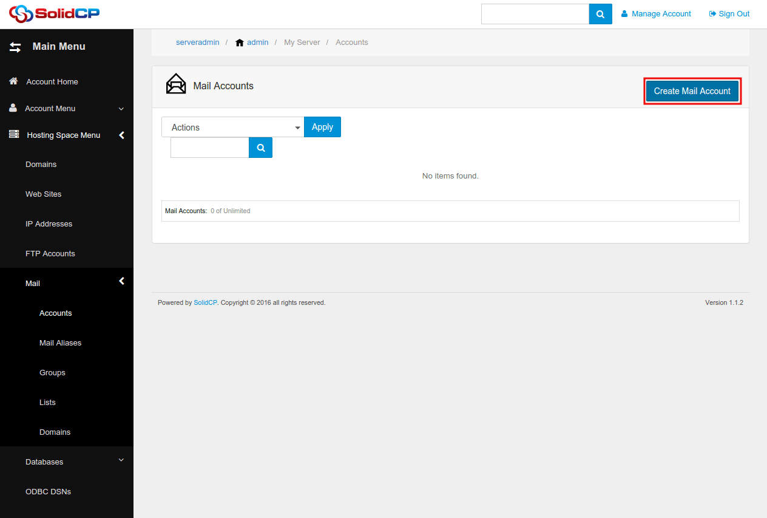Click the SolidCP logo
The image size is (767, 518).
coord(54,13)
